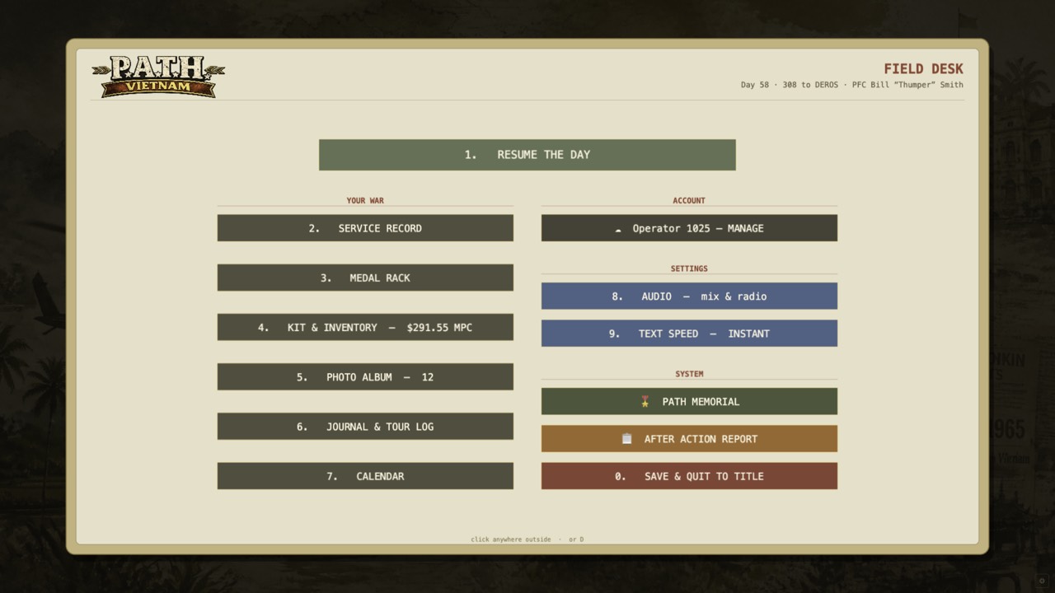
Task: Open the Medal Rack
Action: [x=365, y=278]
